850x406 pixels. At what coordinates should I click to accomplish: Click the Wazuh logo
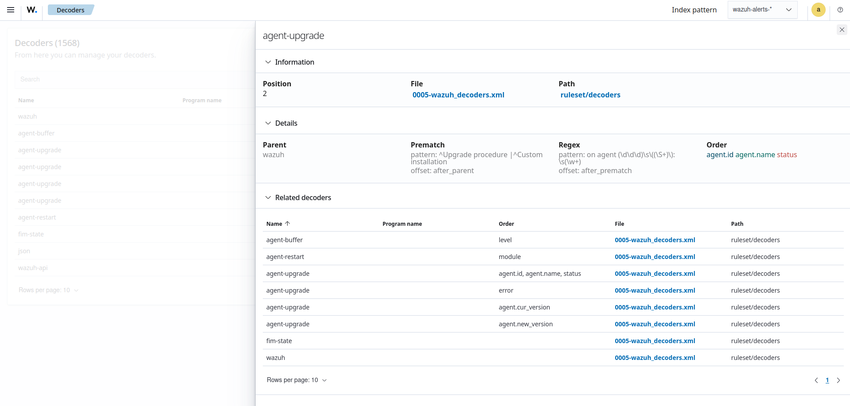31,10
